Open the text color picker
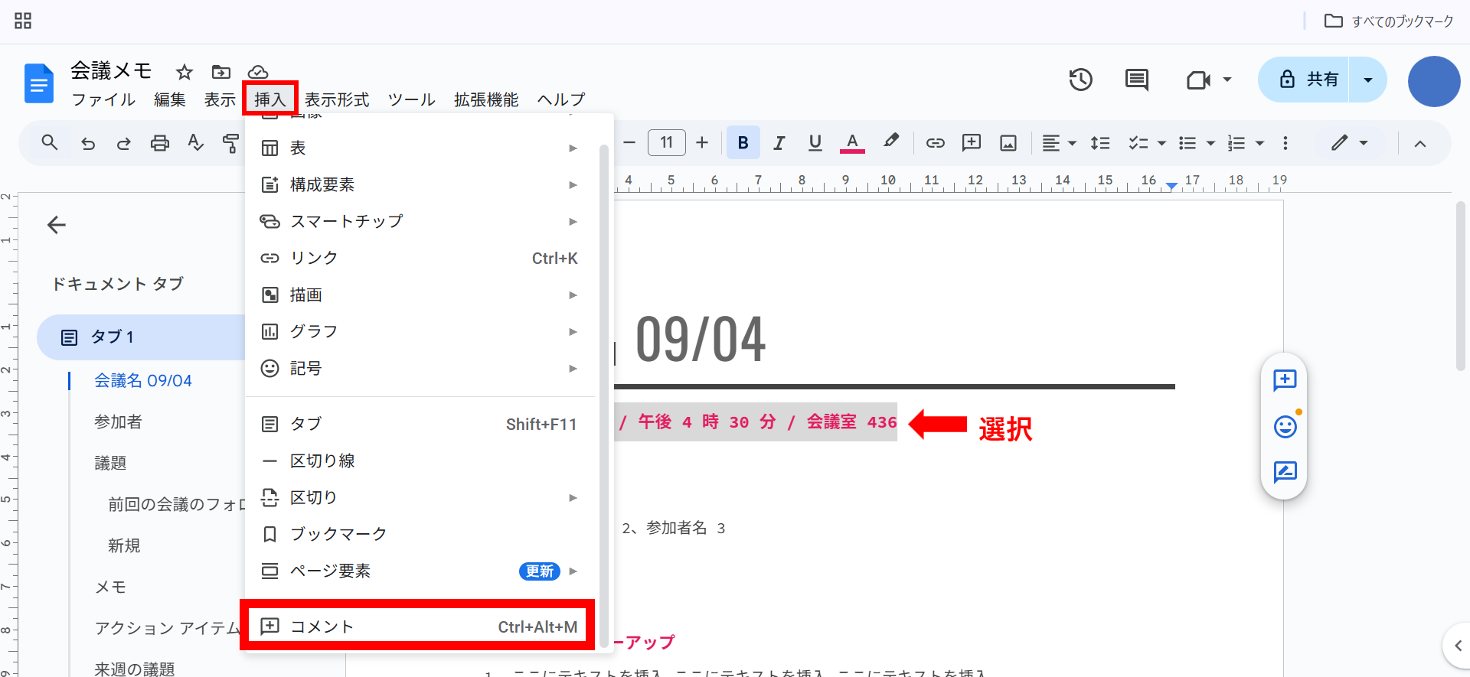1470x677 pixels. click(x=852, y=143)
